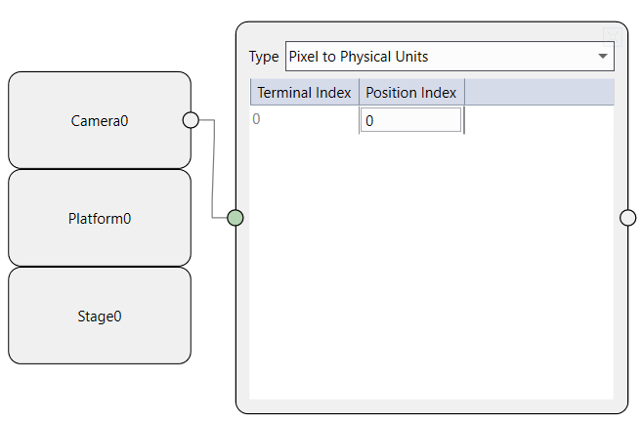Image resolution: width=643 pixels, height=423 pixels.
Task: Click the blank white area below the table row
Action: pyautogui.click(x=430, y=274)
